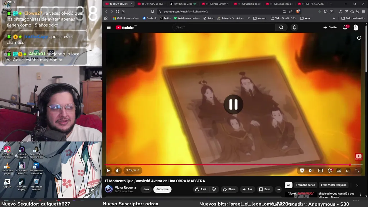The width and height of the screenshot is (368, 207).
Task: Open the Create button menu
Action: [x=330, y=27]
